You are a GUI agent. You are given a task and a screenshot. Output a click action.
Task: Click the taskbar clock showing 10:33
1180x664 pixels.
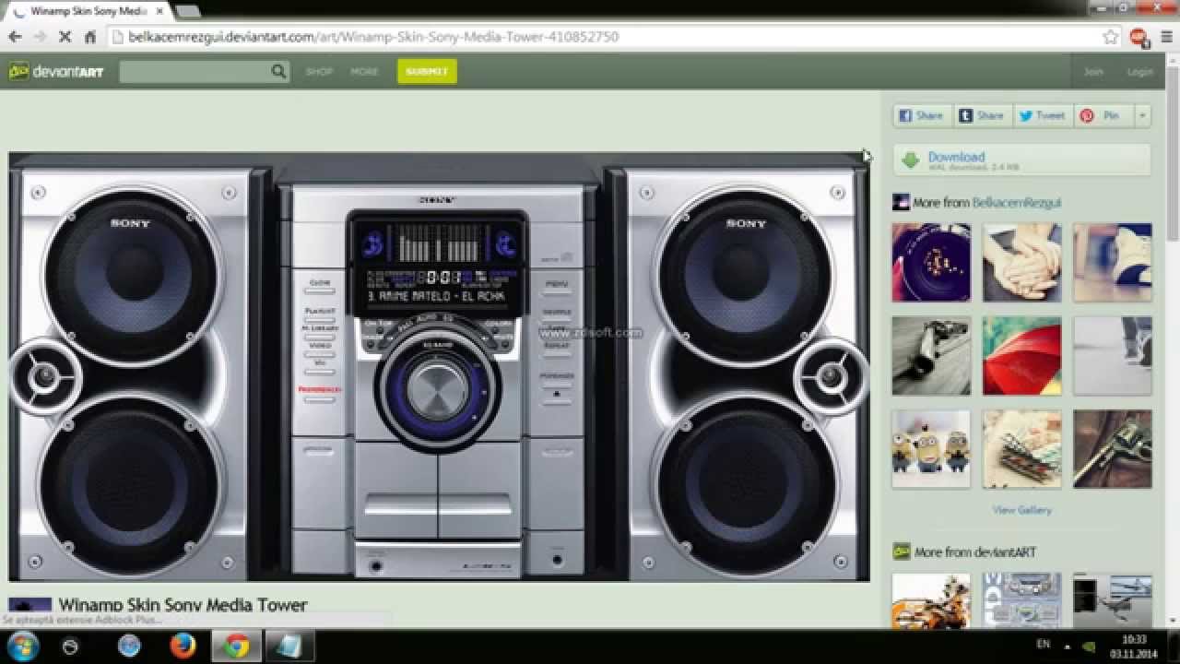click(x=1134, y=646)
